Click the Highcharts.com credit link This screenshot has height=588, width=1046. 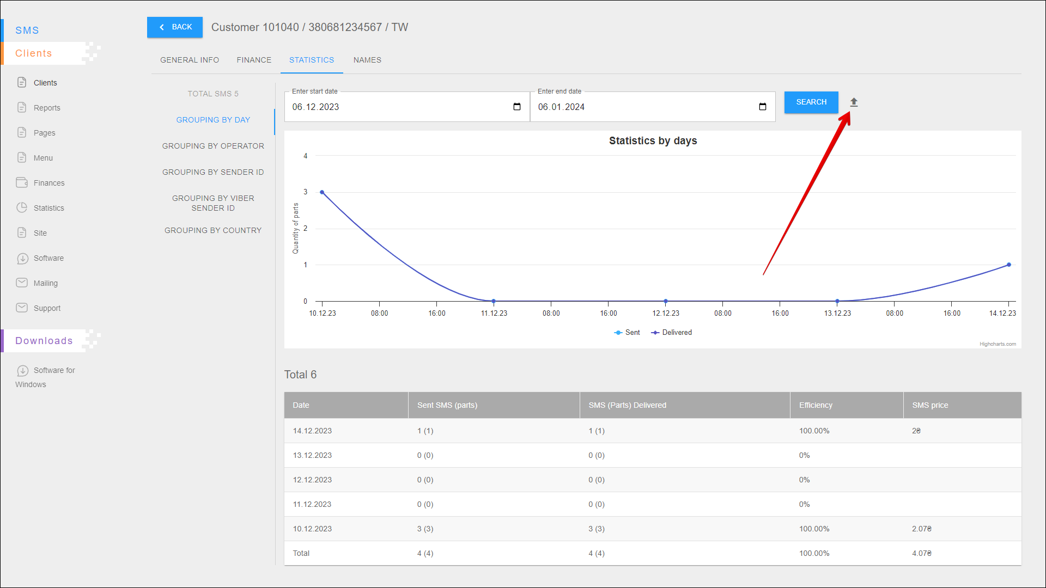(998, 344)
